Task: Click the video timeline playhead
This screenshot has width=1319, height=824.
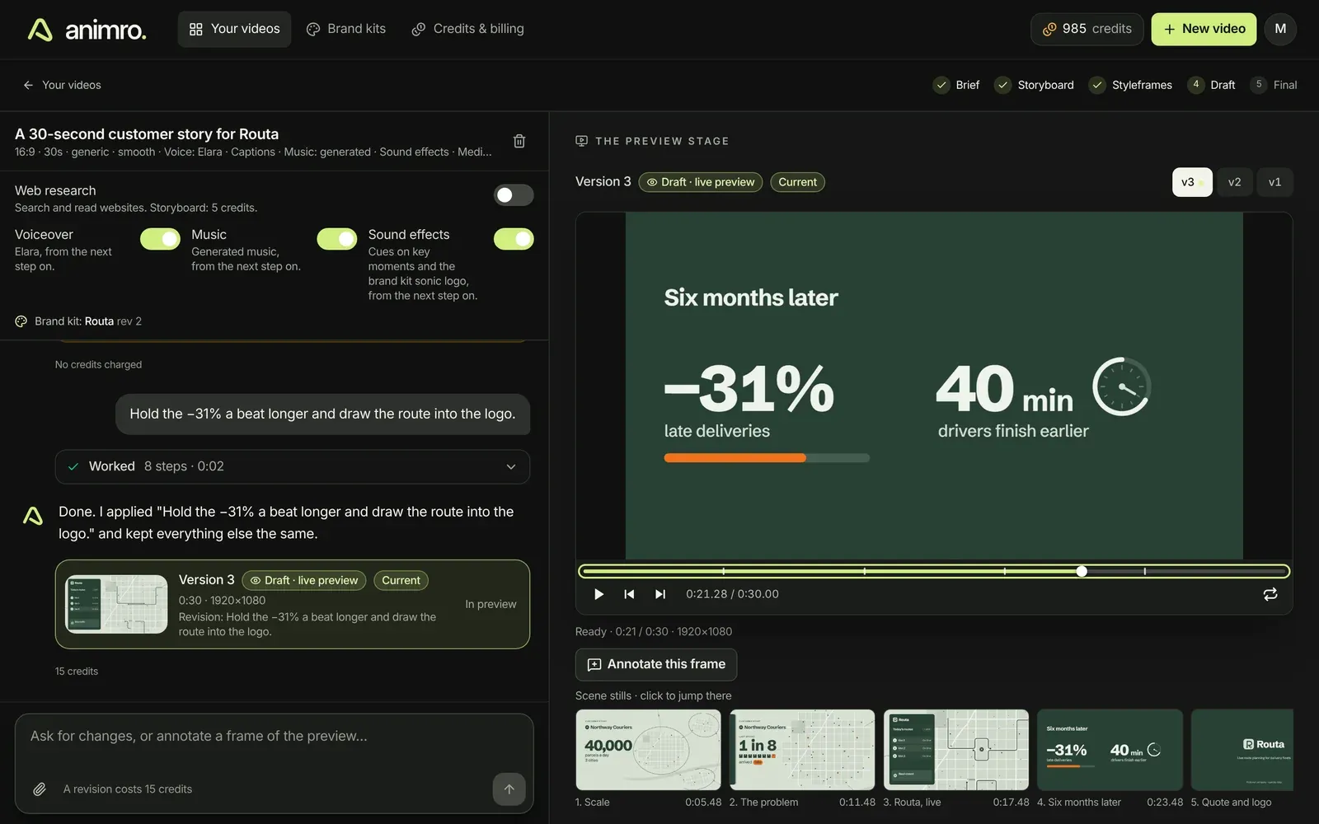Action: [1082, 571]
